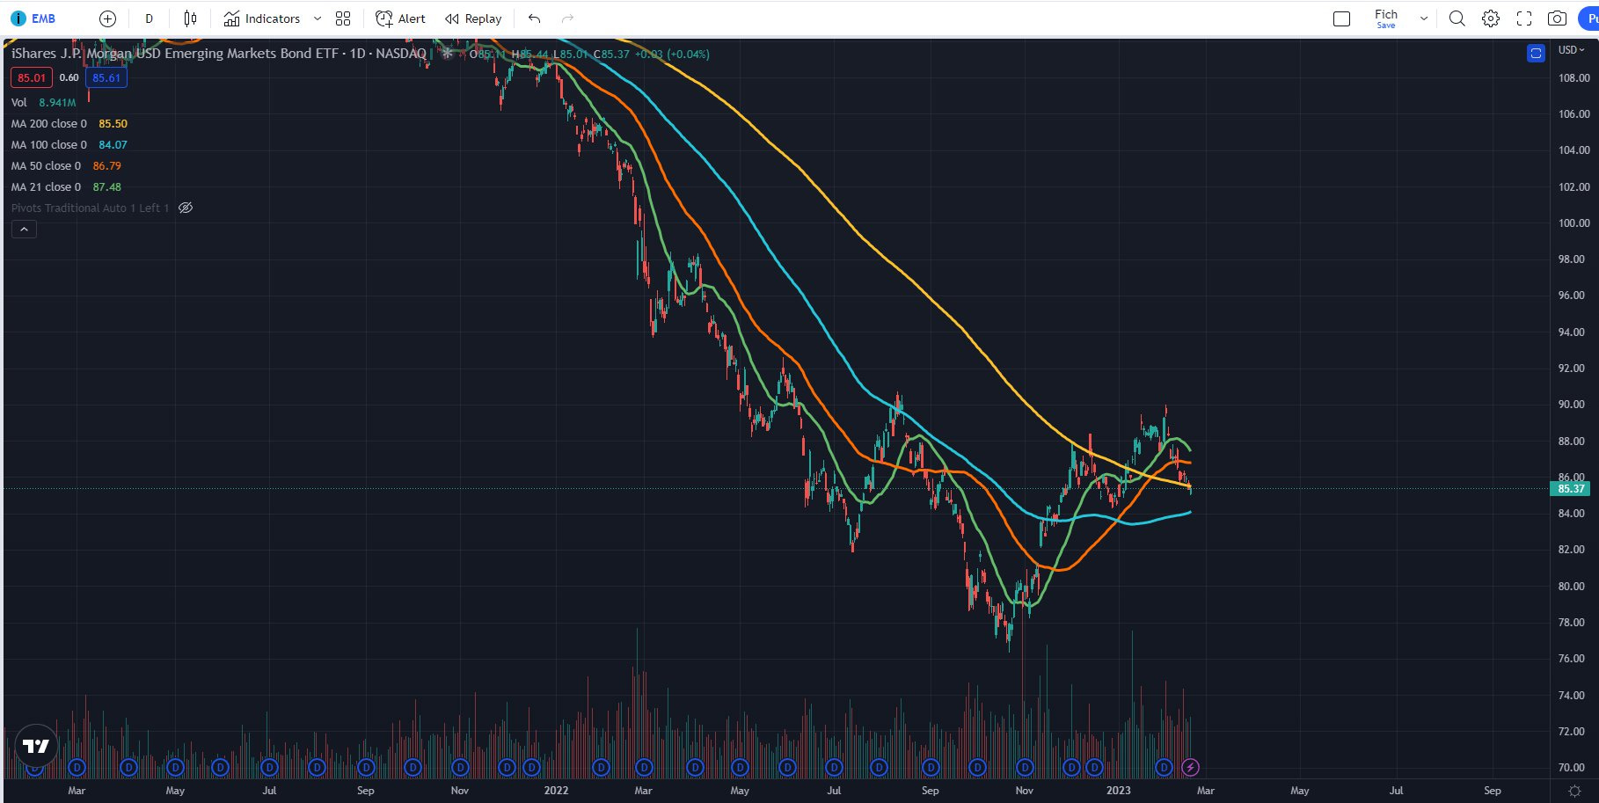
Task: Click the market status asterisk icon in title
Action: pos(447,54)
